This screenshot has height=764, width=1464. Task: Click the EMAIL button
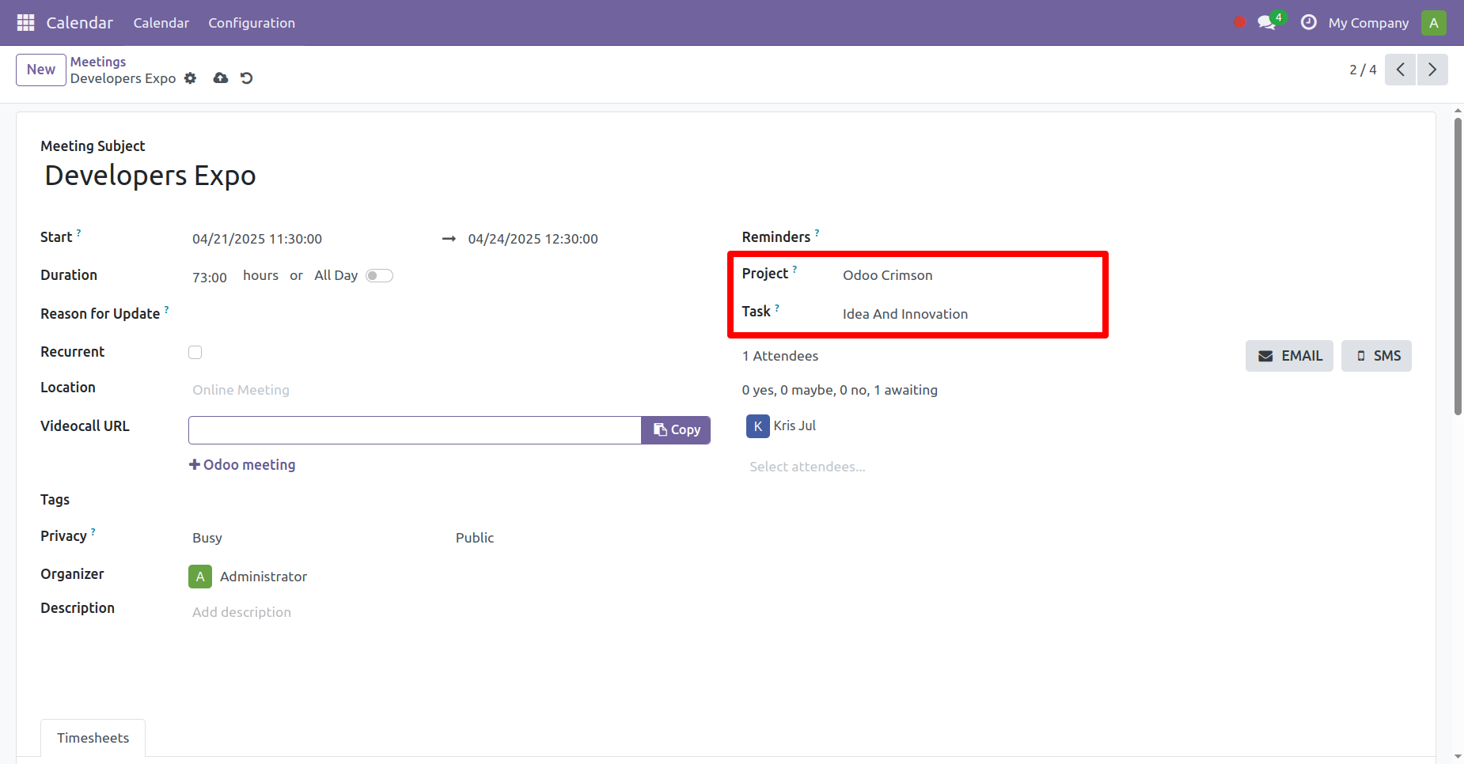tap(1288, 355)
